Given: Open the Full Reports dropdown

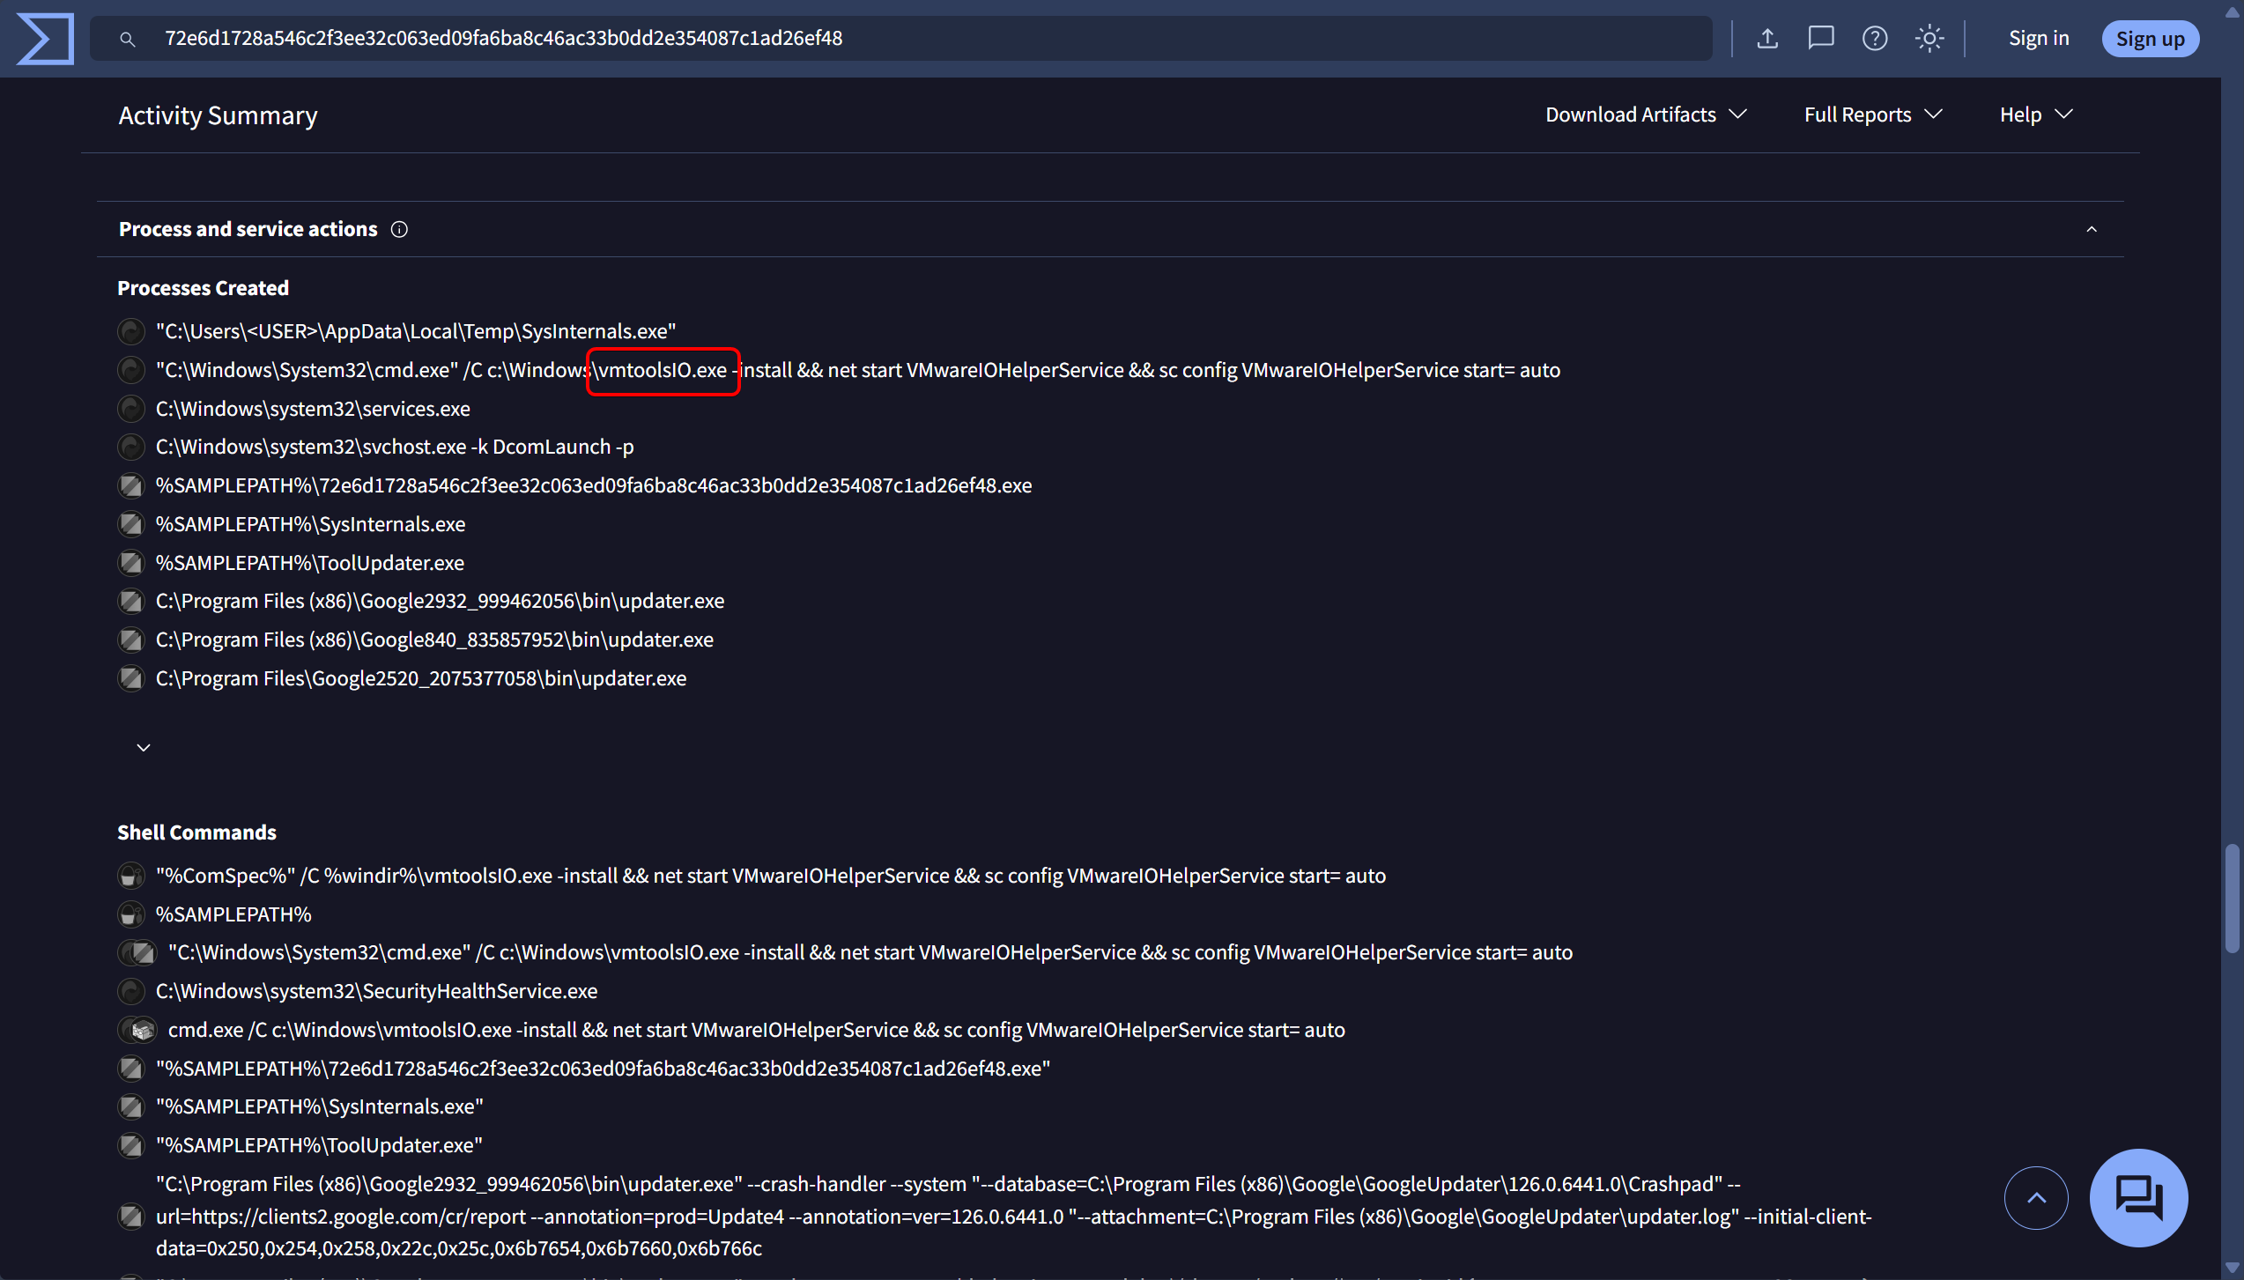Looking at the screenshot, I should coord(1872,115).
